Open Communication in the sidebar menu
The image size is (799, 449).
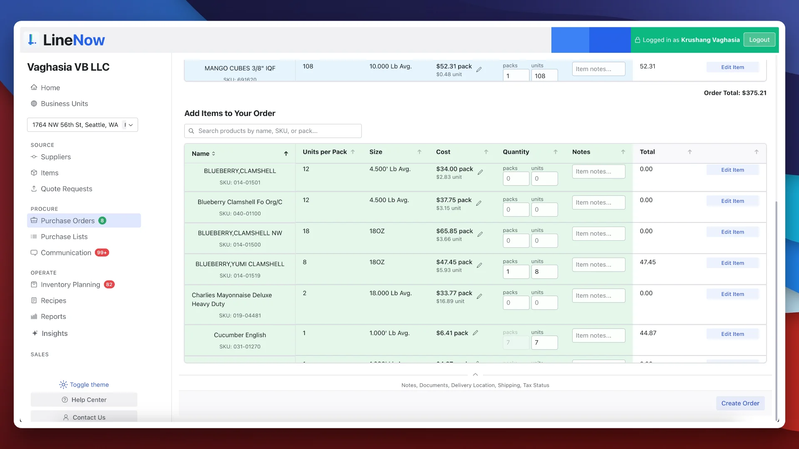coord(66,253)
